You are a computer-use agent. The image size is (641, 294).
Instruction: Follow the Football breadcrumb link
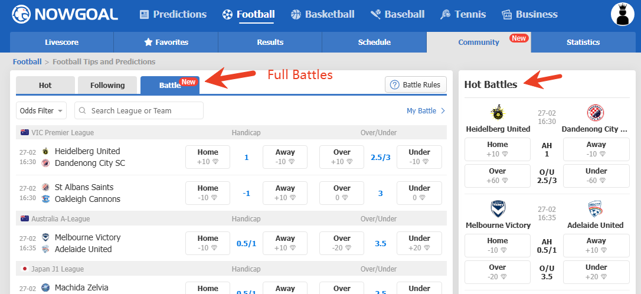click(27, 61)
